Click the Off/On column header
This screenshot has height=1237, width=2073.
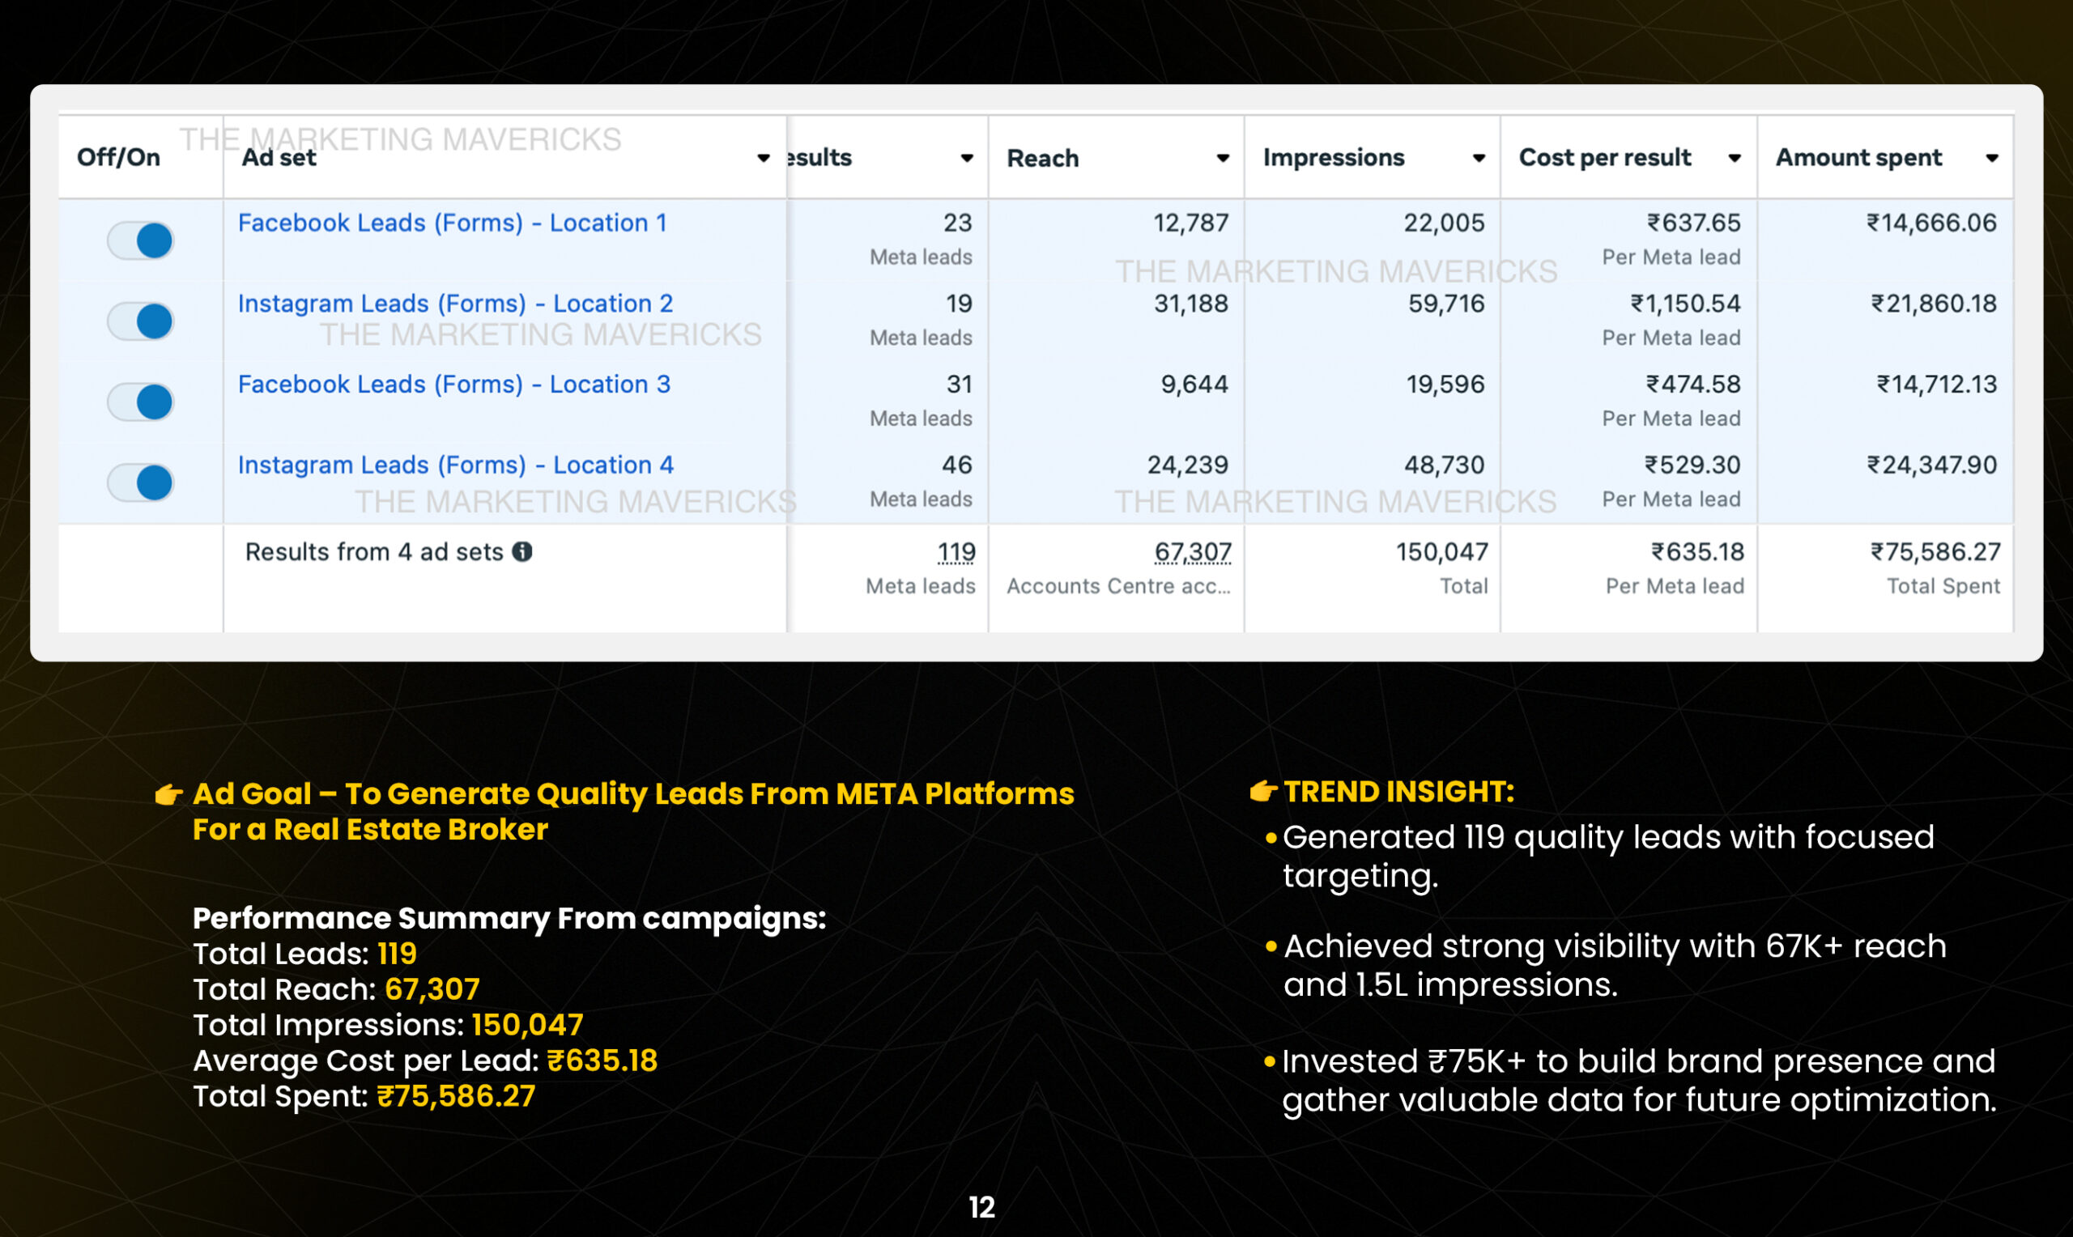click(x=118, y=158)
